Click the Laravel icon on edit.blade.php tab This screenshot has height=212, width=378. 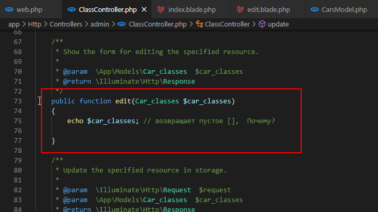240,10
